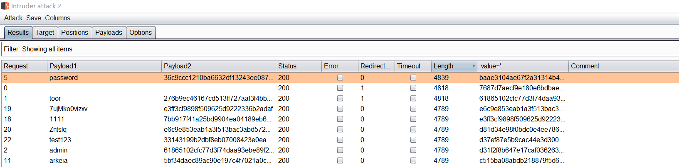The width and height of the screenshot is (679, 167).
Task: Sort by the Status column header
Action: coord(299,66)
